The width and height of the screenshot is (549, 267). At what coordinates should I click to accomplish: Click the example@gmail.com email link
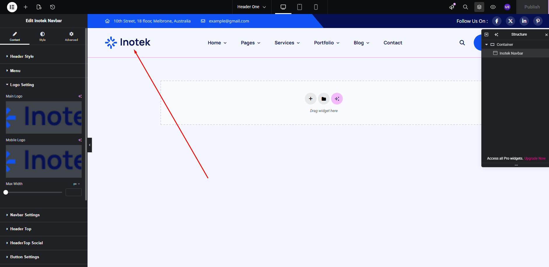(x=229, y=21)
